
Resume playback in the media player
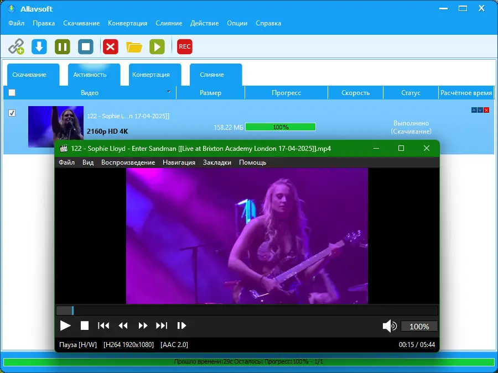tap(65, 325)
